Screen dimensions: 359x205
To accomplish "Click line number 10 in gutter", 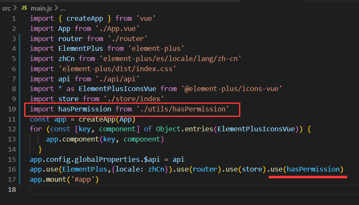I will (x=11, y=109).
